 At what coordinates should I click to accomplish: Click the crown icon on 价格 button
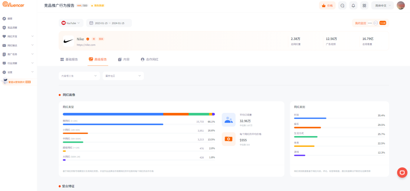tap(323, 5)
